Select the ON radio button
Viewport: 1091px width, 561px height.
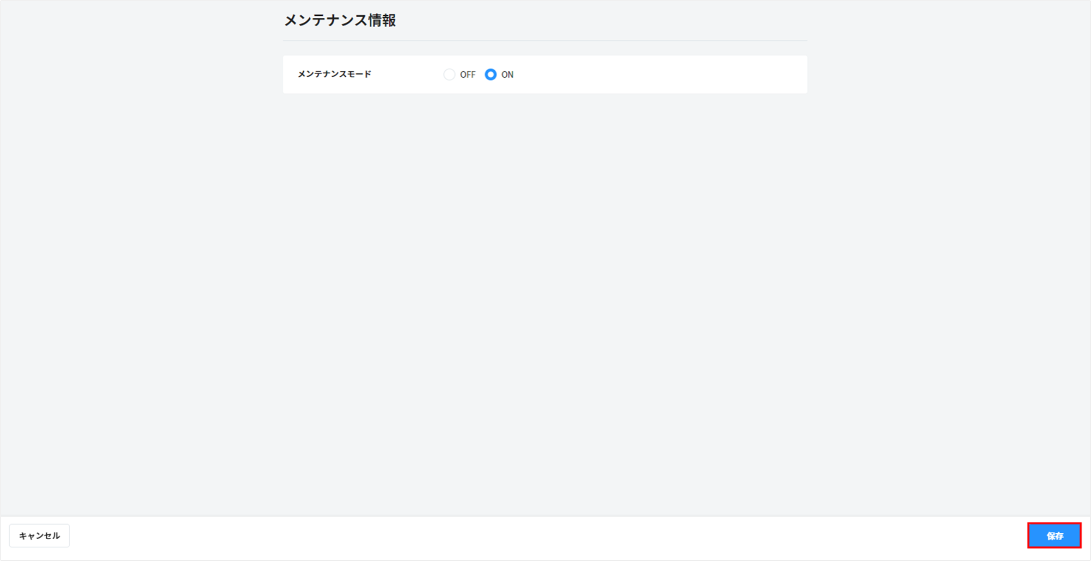coord(491,75)
